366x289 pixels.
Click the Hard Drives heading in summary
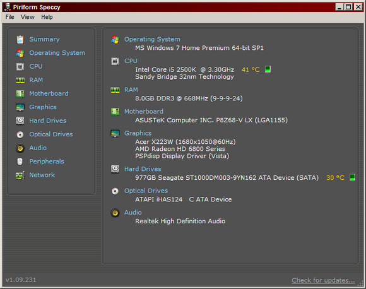[x=143, y=169]
